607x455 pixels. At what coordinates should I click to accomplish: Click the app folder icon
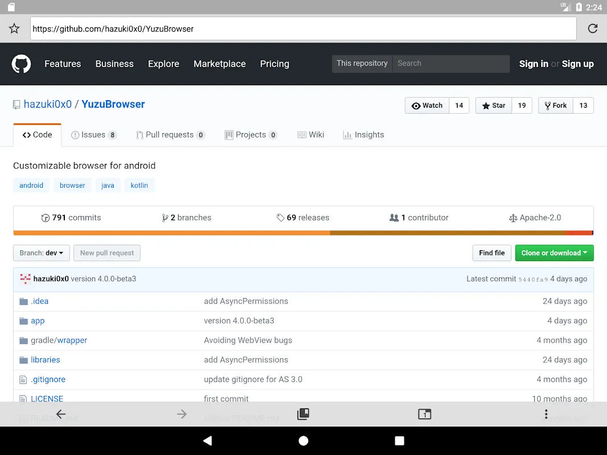(x=24, y=321)
